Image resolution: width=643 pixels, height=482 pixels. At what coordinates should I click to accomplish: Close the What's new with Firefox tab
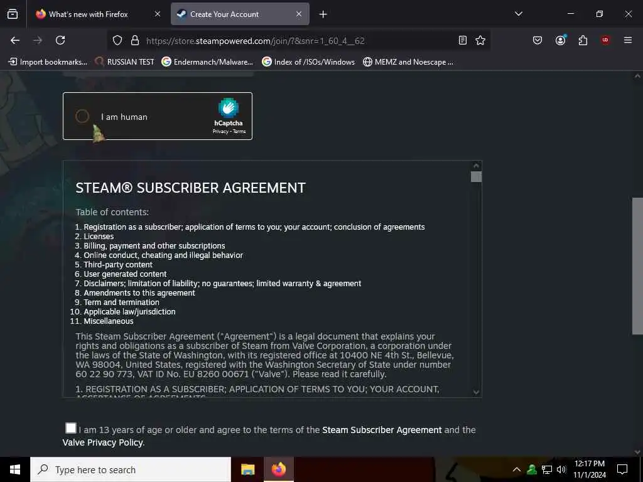point(158,14)
